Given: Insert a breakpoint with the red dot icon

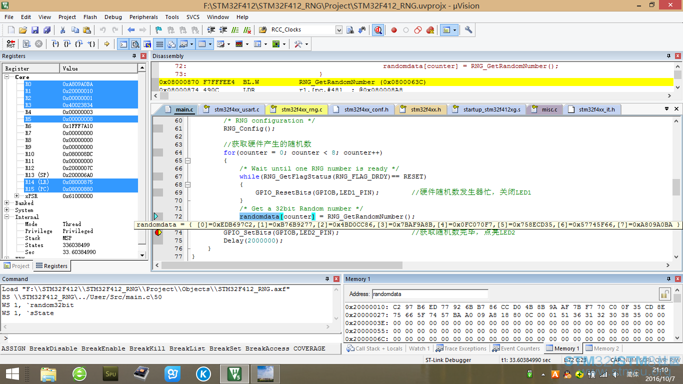Looking at the screenshot, I should click(394, 30).
